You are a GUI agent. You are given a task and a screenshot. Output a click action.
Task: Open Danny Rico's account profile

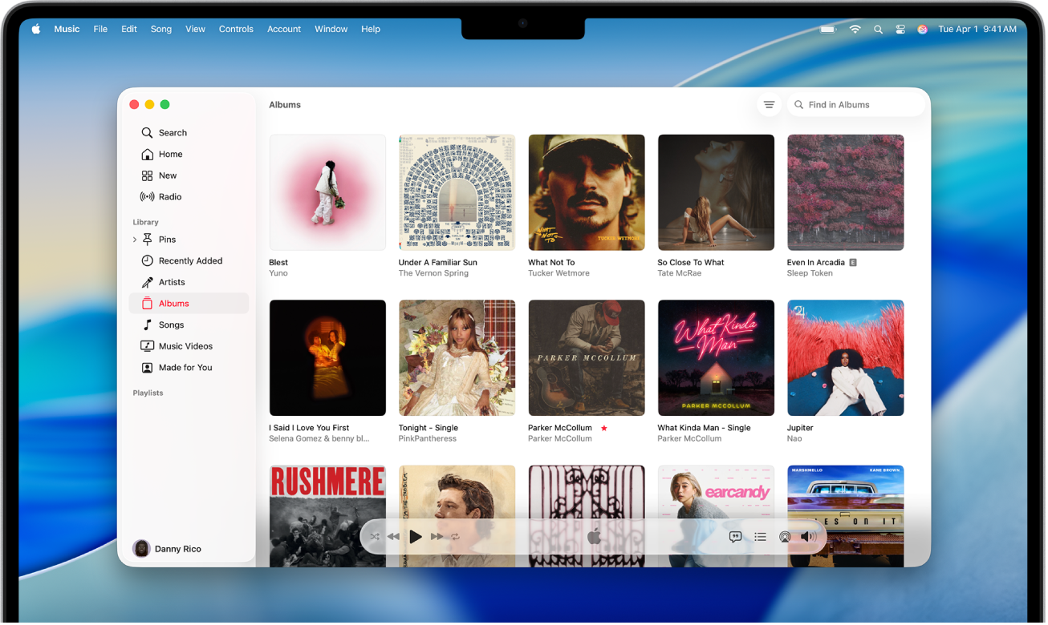[x=166, y=548]
